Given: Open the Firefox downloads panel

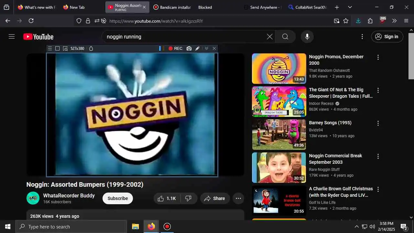Looking at the screenshot, I should point(358,21).
